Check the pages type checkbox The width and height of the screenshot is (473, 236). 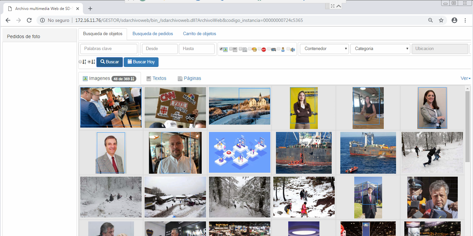(240, 49)
